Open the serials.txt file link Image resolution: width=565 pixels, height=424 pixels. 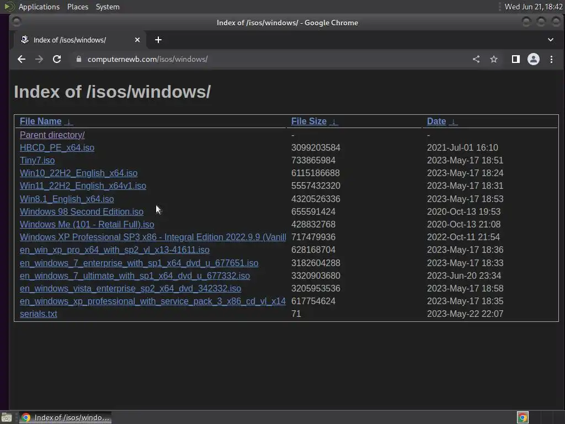[x=38, y=314]
